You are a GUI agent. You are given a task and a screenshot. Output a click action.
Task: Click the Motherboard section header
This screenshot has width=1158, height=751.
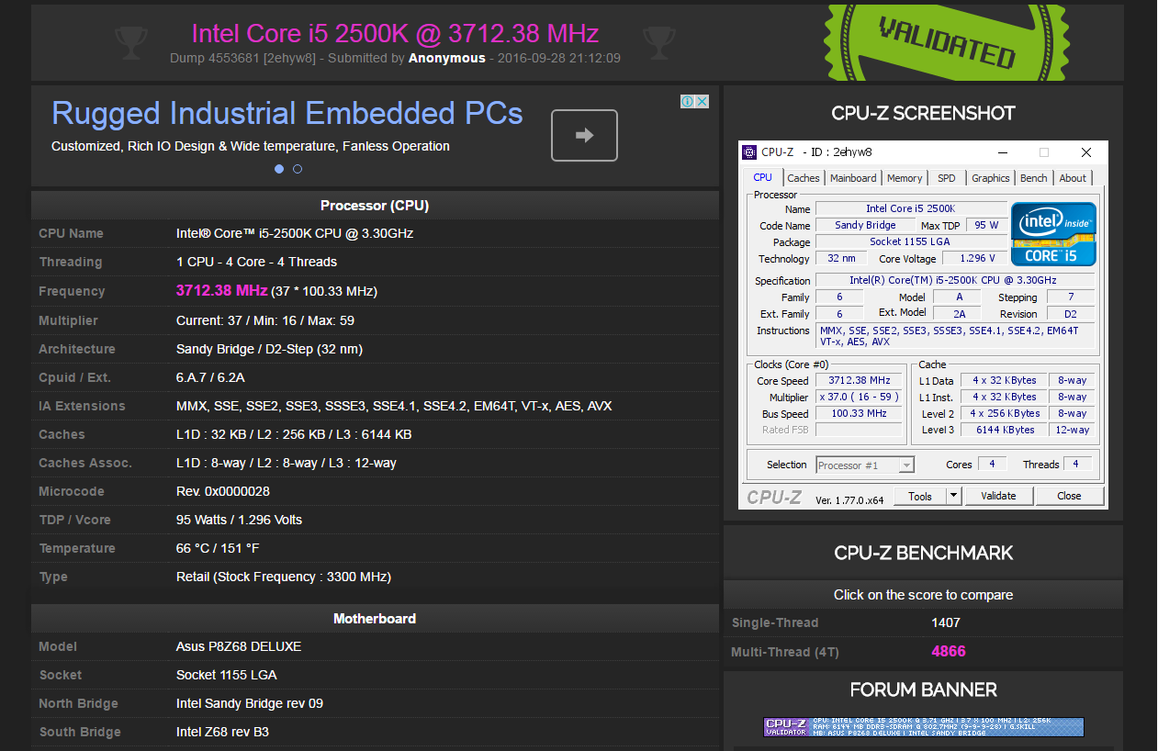tap(375, 618)
